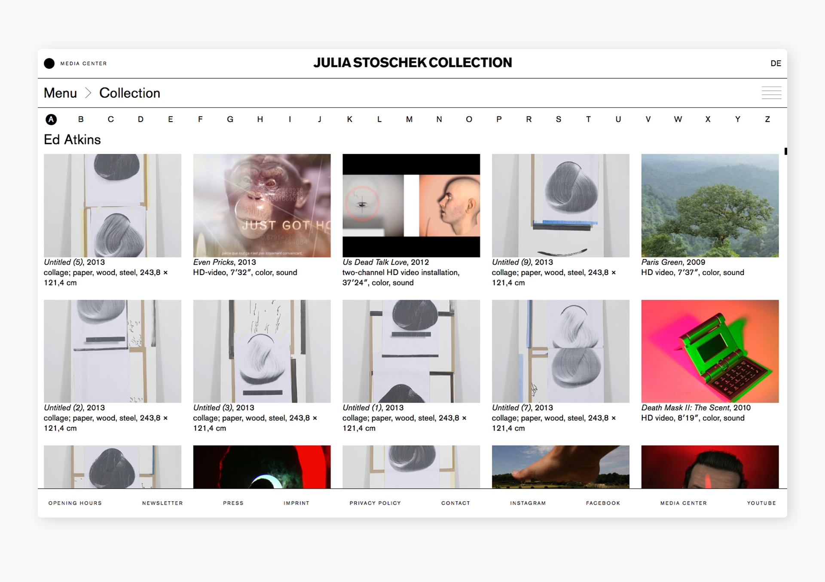Viewport: 825px width, 582px height.
Task: Open the hamburger menu lines icon
Action: click(x=771, y=93)
